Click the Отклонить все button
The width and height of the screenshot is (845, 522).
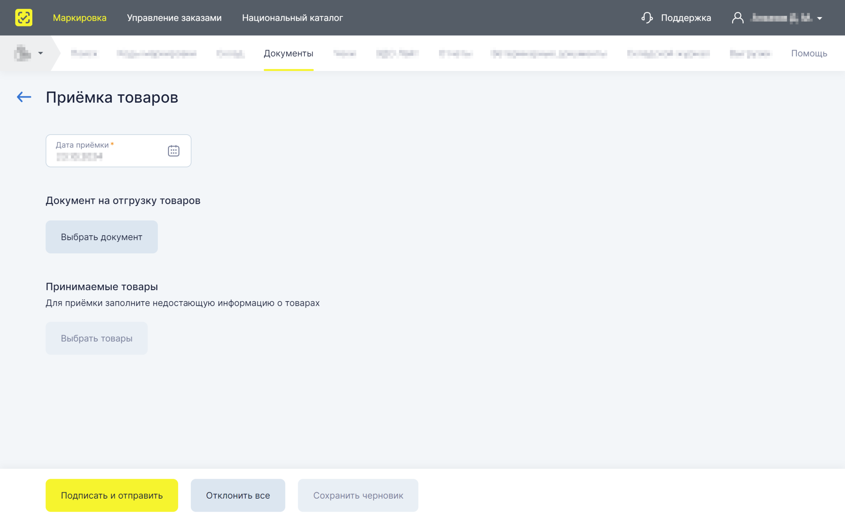[238, 495]
